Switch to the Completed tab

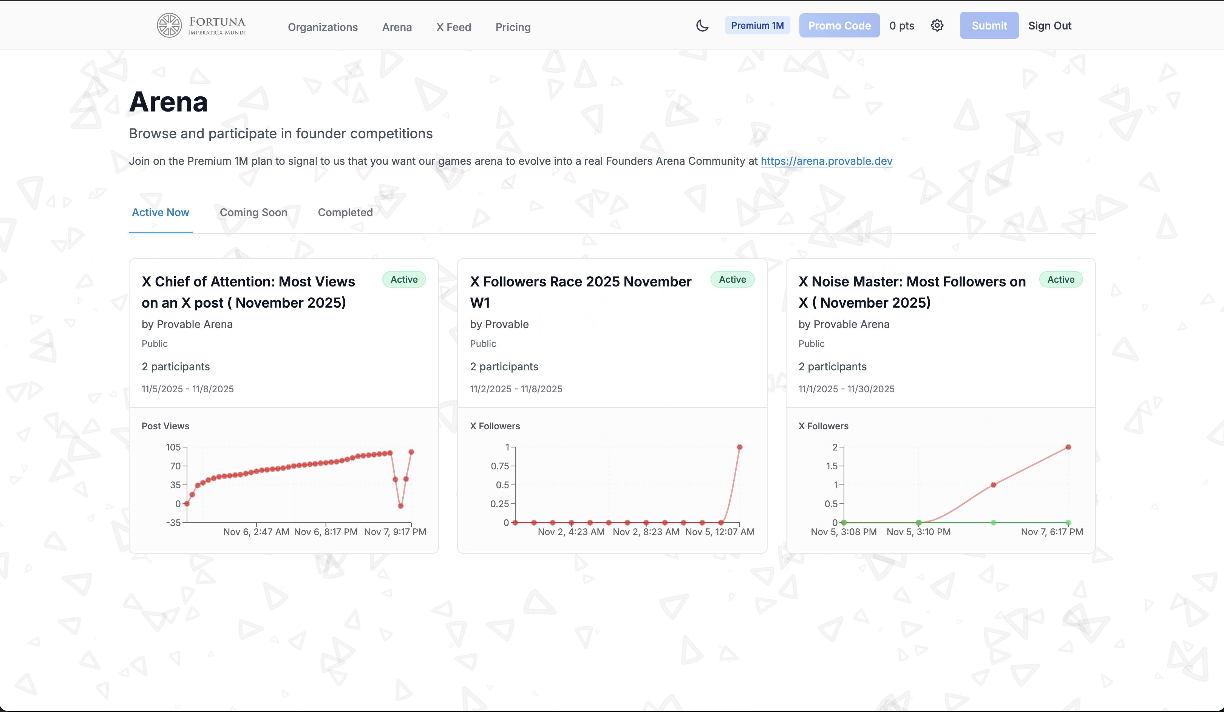point(345,212)
